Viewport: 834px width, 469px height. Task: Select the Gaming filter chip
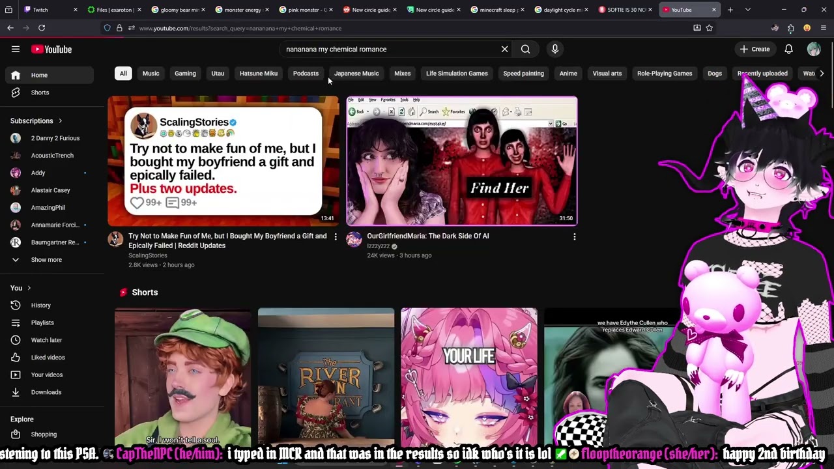[185, 74]
